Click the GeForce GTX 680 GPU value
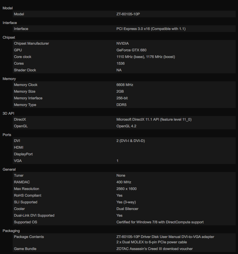This screenshot has width=238, height=254. (x=131, y=50)
